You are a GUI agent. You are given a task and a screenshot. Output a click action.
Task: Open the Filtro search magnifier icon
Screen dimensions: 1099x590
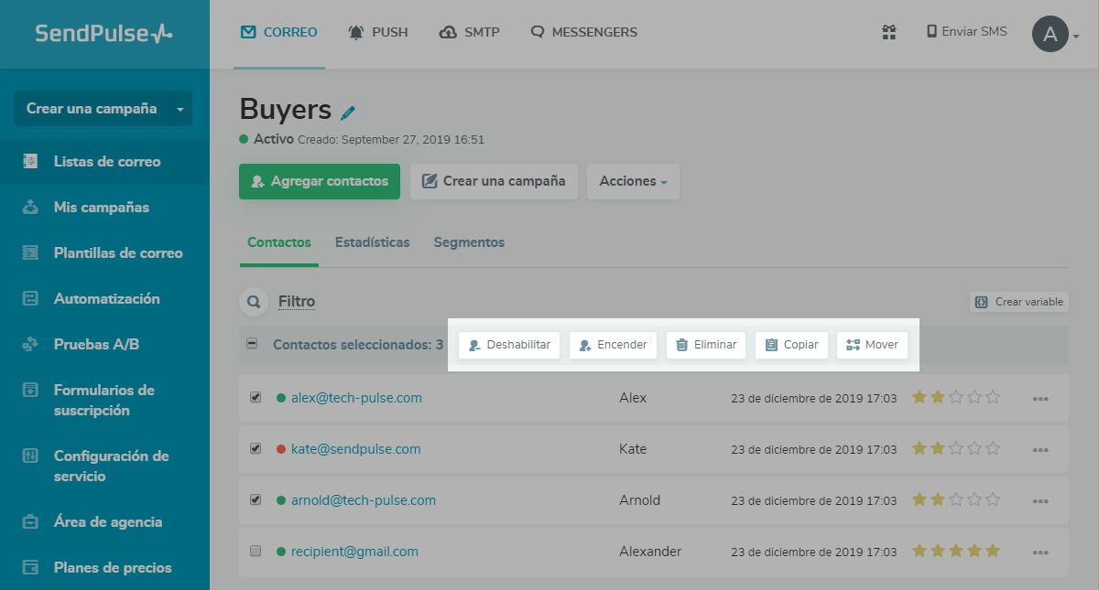pyautogui.click(x=252, y=301)
